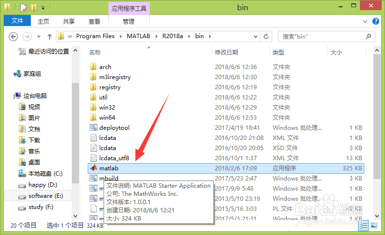385x235 pixels.
Task: Click MATLAB in the address path
Action: point(138,36)
